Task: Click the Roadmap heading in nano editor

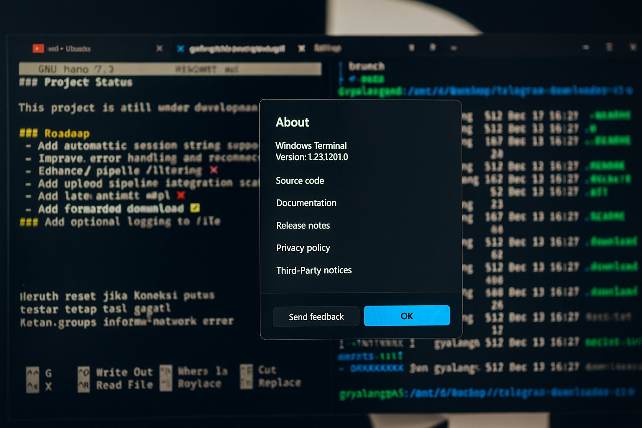Action: coord(67,133)
